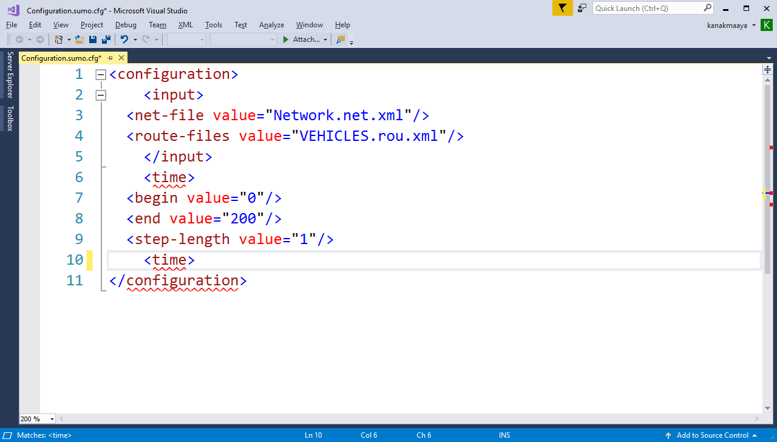Screen dimensions: 777x442
Task: Open the Server Explorer side tab
Action: pyautogui.click(x=10, y=75)
